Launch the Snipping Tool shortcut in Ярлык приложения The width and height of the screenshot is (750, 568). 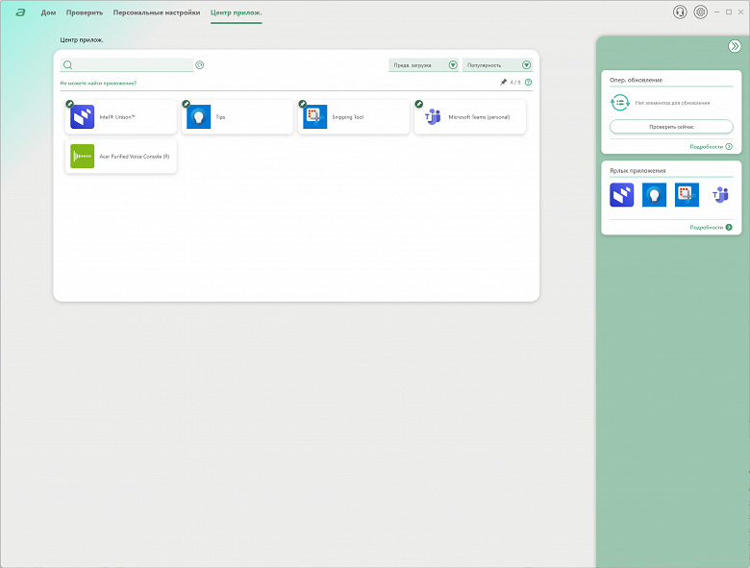pyautogui.click(x=687, y=194)
